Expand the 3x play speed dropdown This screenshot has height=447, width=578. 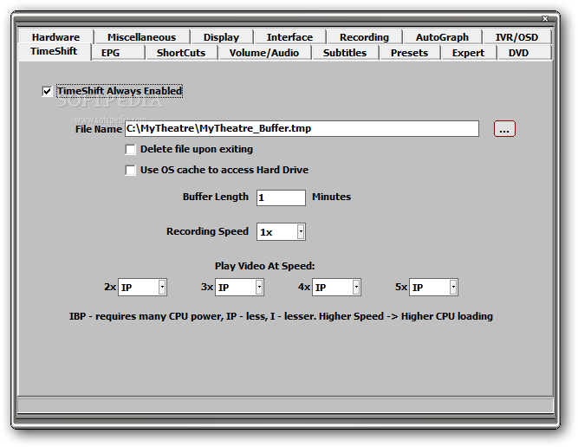point(259,287)
